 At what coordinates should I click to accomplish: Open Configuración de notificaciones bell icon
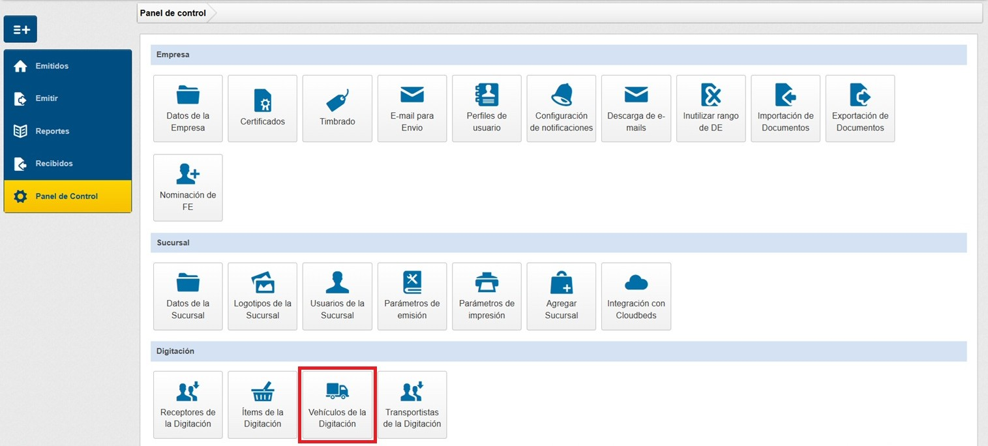pyautogui.click(x=561, y=95)
